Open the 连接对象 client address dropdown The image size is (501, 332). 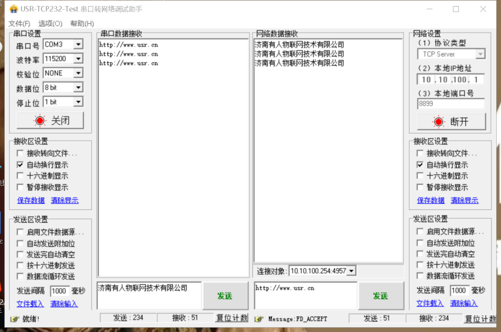pyautogui.click(x=351, y=271)
